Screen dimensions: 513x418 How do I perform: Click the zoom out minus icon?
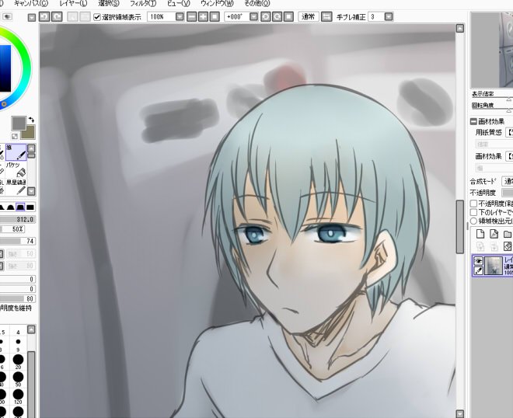click(x=192, y=16)
